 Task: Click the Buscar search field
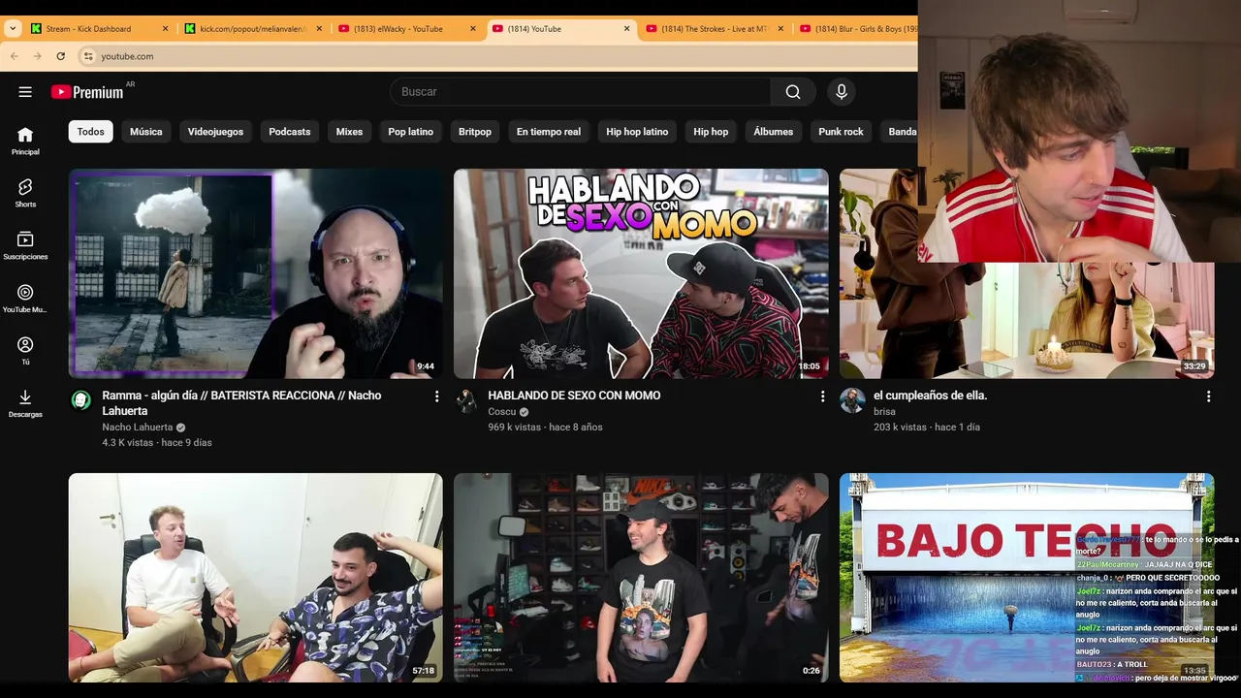tap(582, 92)
